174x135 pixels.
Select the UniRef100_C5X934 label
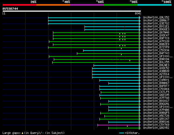pos(156,50)
